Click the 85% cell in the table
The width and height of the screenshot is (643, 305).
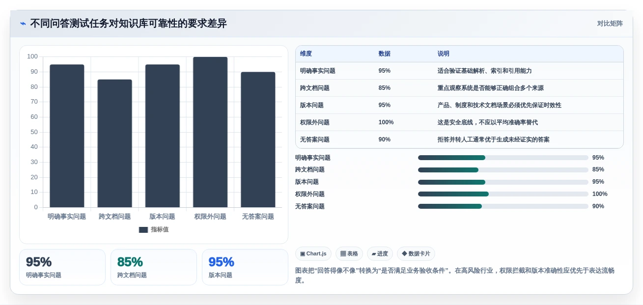(385, 88)
